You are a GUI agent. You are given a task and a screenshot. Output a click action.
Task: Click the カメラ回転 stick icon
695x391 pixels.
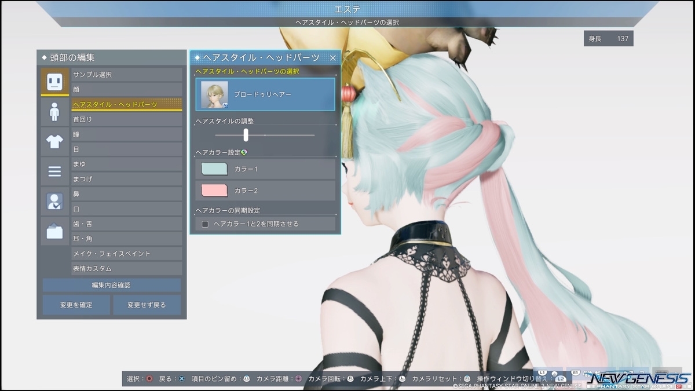[x=350, y=378]
